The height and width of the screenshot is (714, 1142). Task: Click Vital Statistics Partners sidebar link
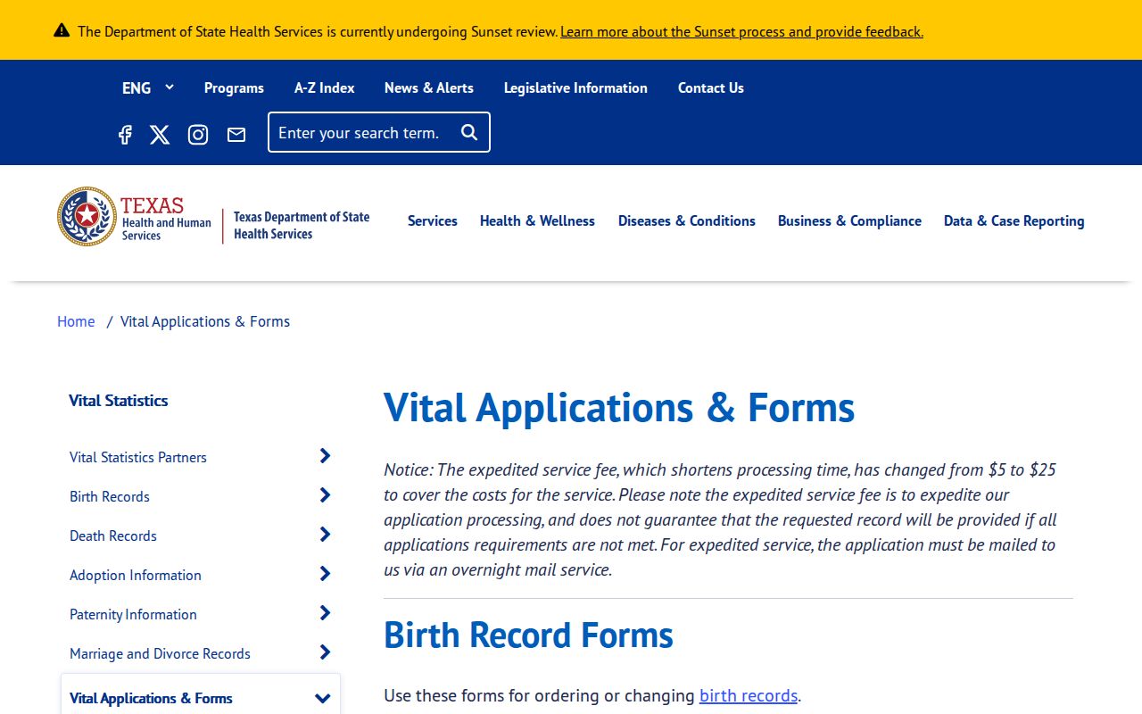pos(138,457)
